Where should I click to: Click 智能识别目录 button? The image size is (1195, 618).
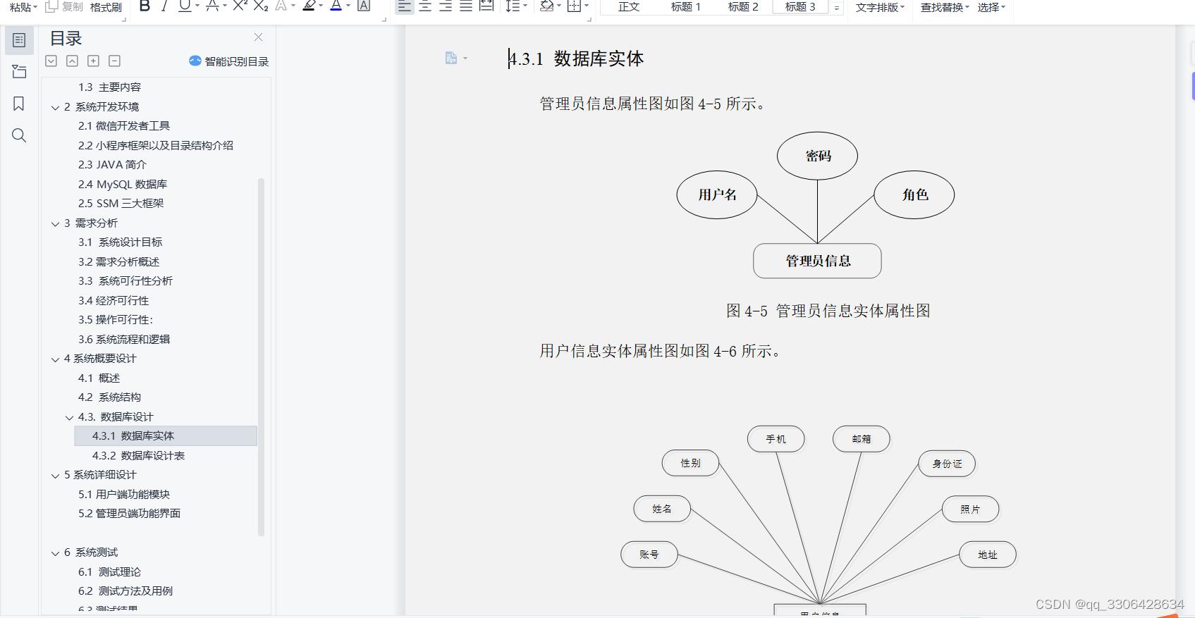229,61
